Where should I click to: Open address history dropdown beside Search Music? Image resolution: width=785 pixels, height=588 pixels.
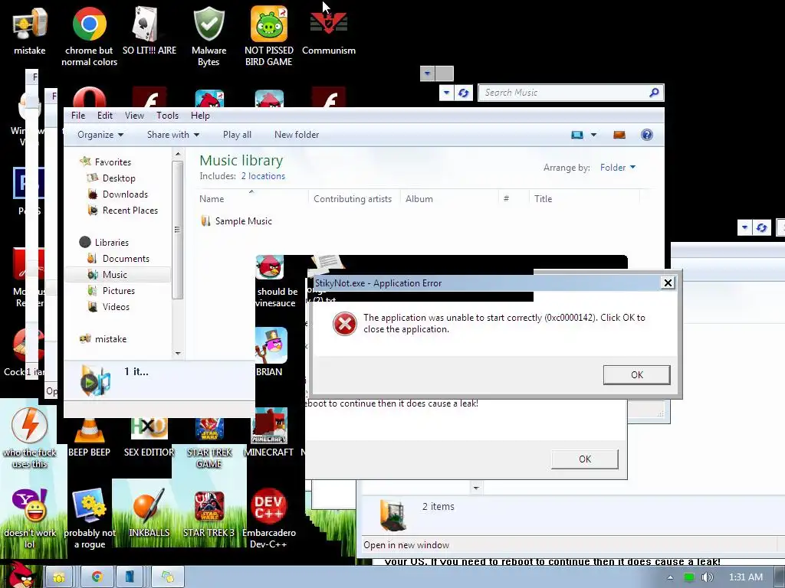click(447, 93)
